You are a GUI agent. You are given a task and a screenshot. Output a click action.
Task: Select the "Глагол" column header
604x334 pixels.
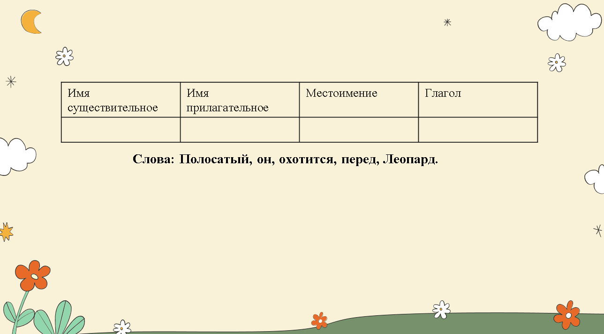pyautogui.click(x=478, y=100)
